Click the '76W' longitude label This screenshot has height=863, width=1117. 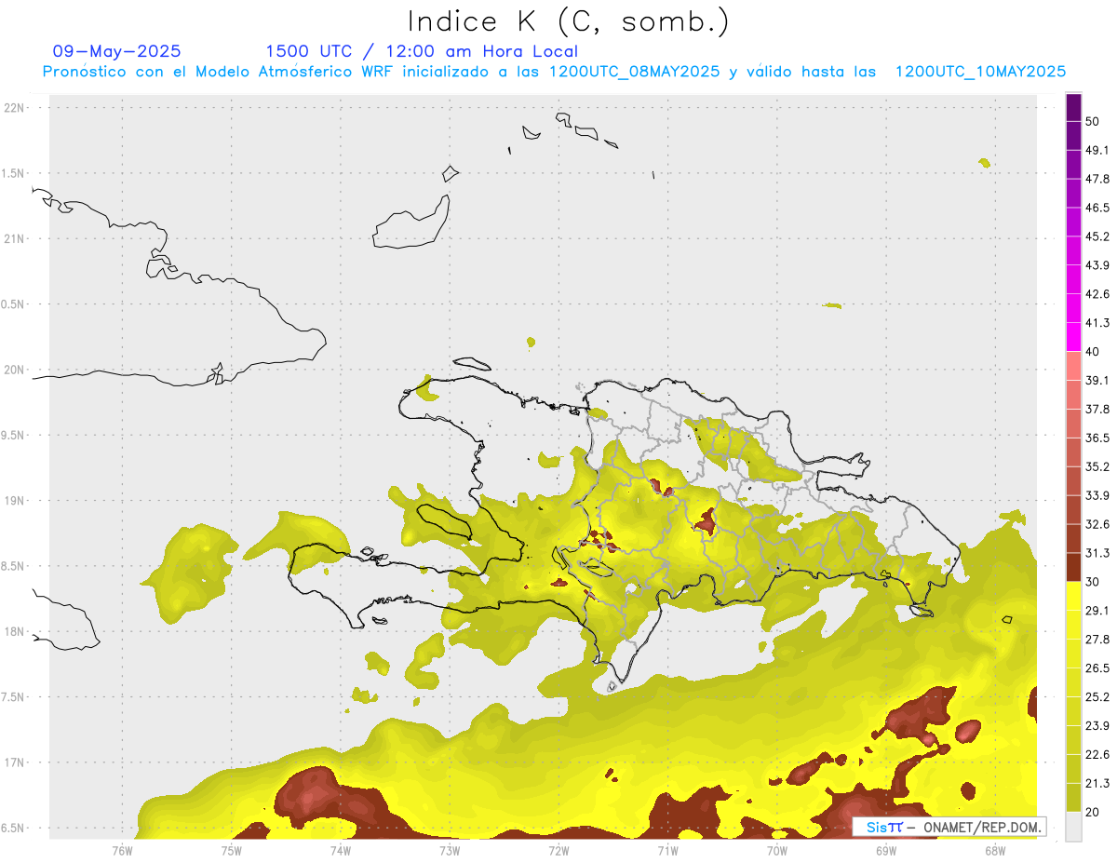tap(122, 850)
